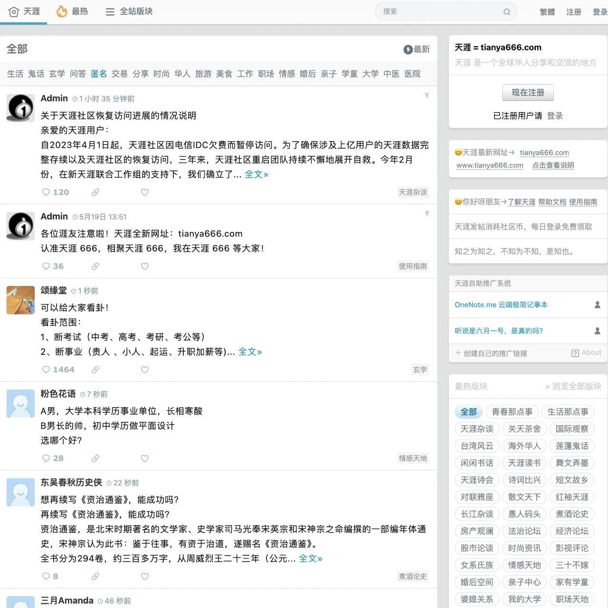Screen dimensions: 608x608
Task: Switch to the 最热 tab
Action: 73,11
